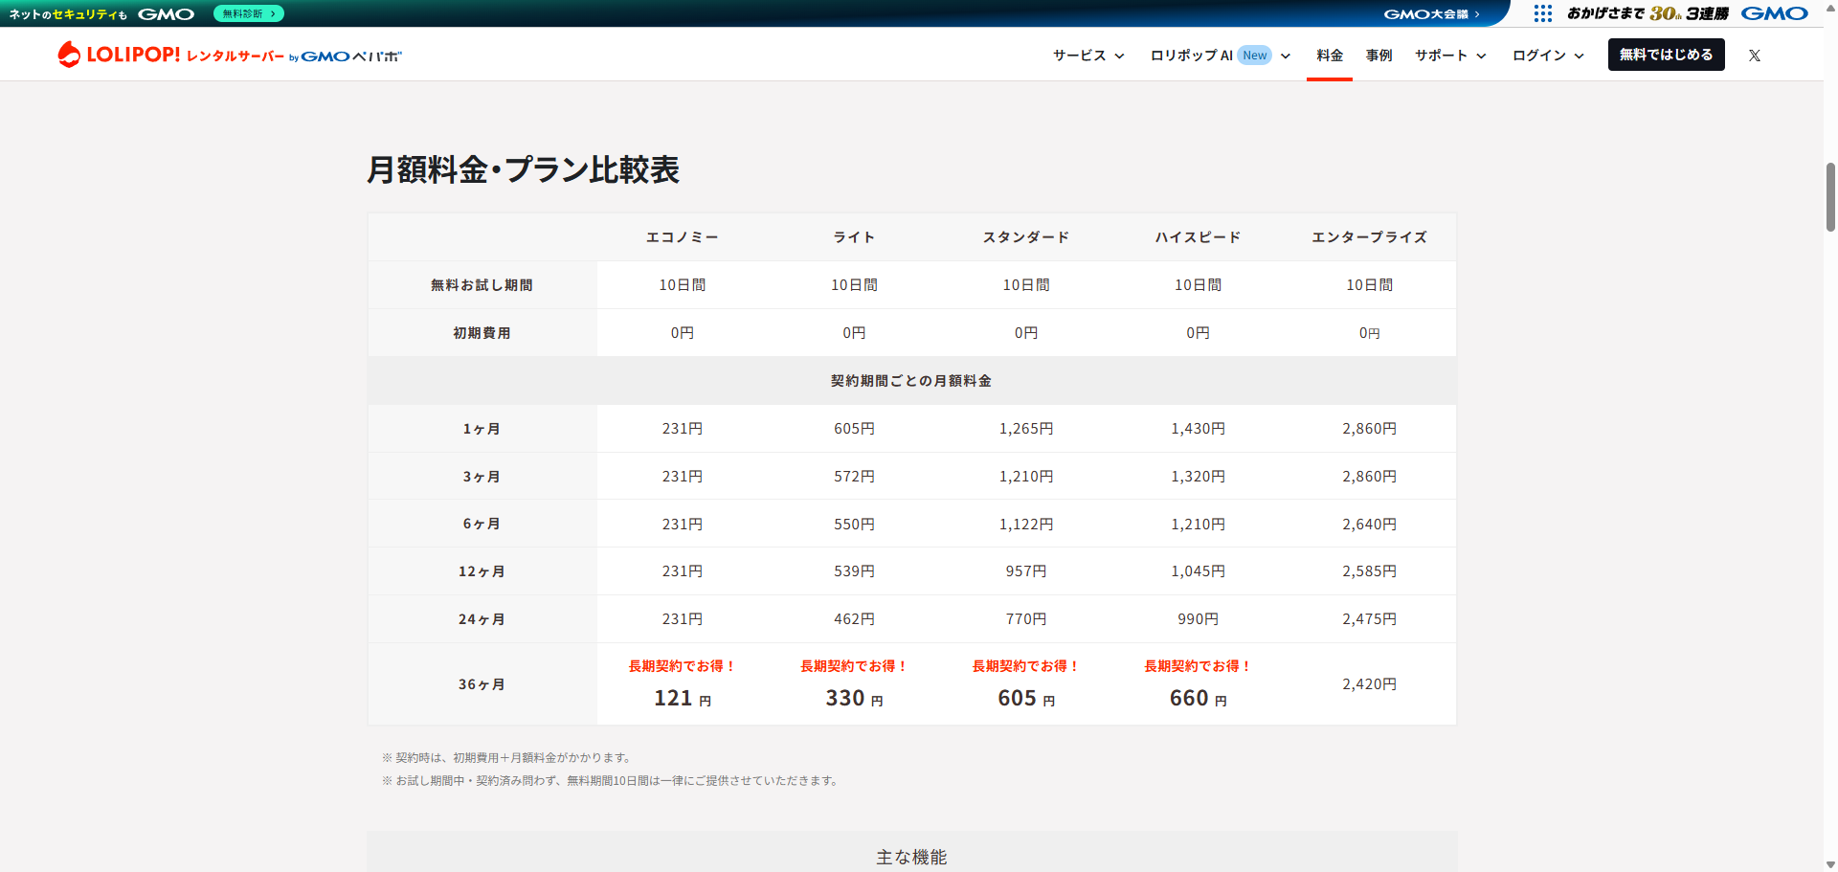Viewport: 1838px width, 872px height.
Task: Click the スタンダード column header
Action: pos(1026,237)
